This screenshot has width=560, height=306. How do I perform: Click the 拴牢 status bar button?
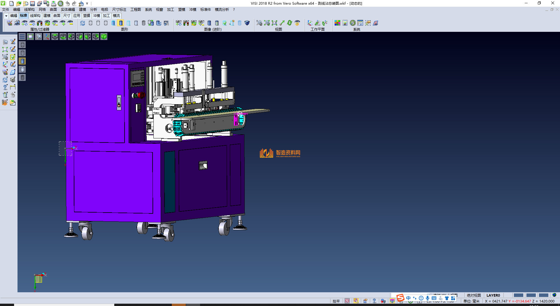(336, 301)
